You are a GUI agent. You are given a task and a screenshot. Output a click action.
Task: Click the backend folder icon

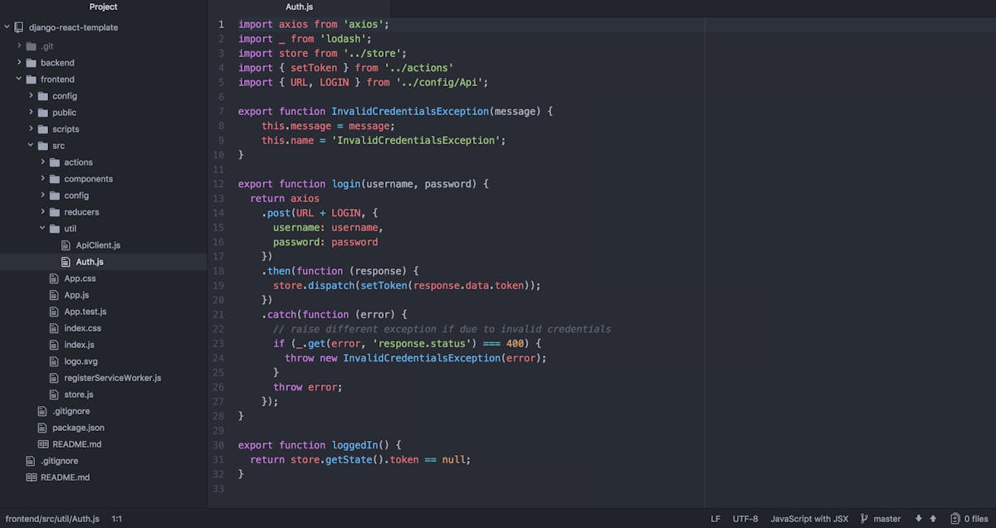(31, 63)
